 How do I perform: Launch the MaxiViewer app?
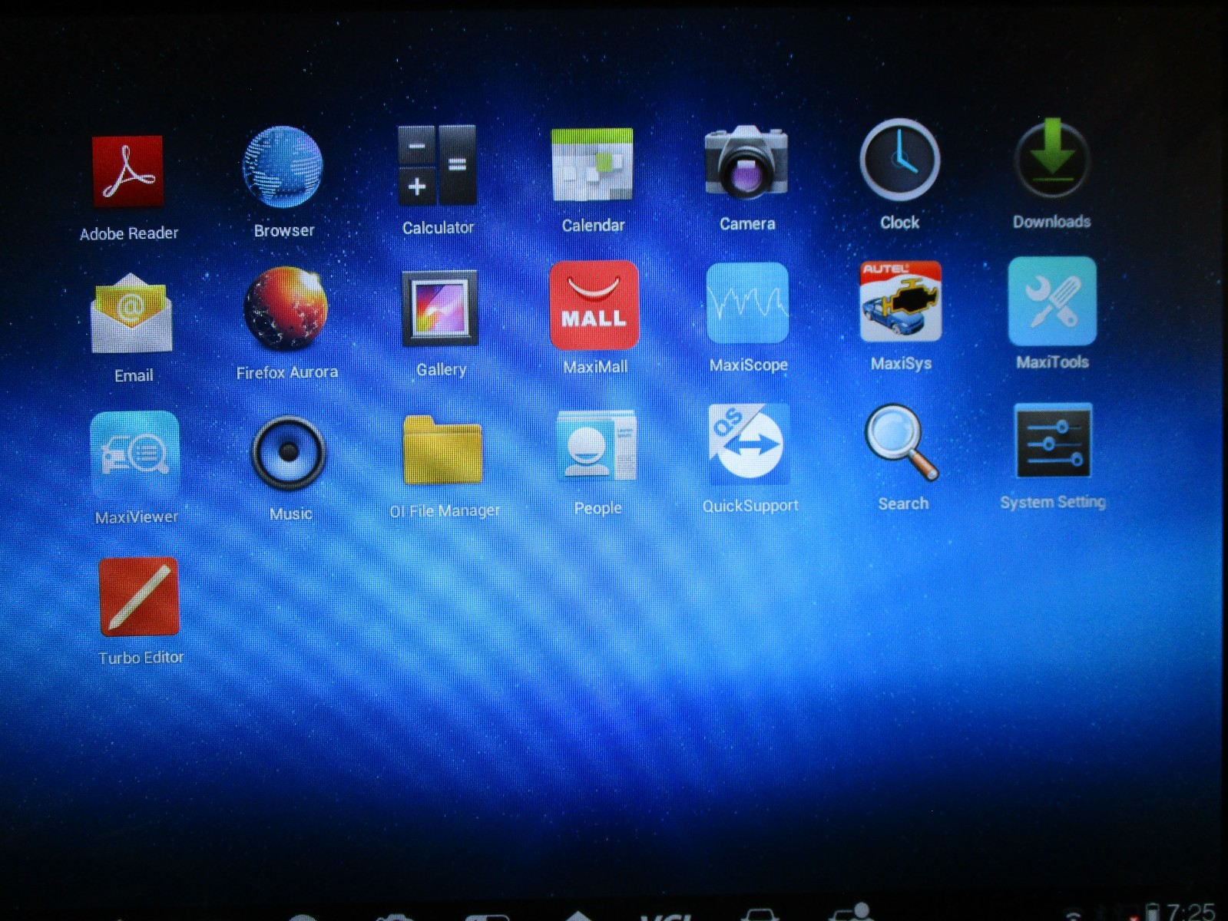(x=135, y=454)
